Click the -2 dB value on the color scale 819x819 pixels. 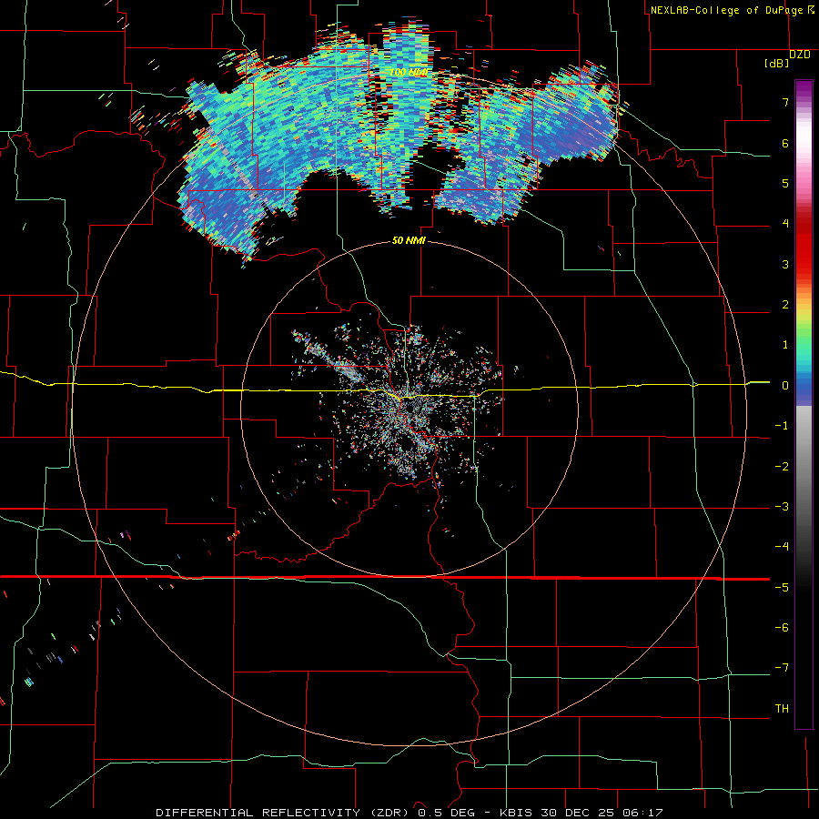pos(782,467)
